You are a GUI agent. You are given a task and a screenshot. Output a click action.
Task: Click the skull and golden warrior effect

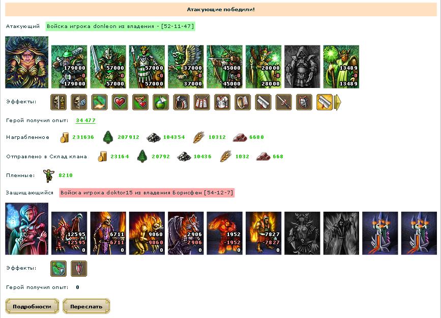[58, 102]
